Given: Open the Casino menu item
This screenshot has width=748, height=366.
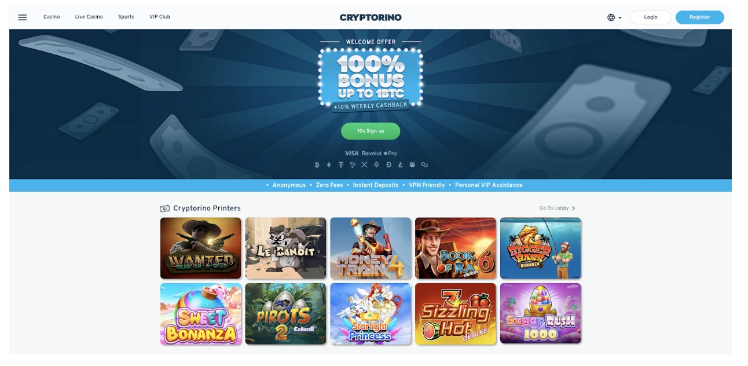Looking at the screenshot, I should (52, 17).
